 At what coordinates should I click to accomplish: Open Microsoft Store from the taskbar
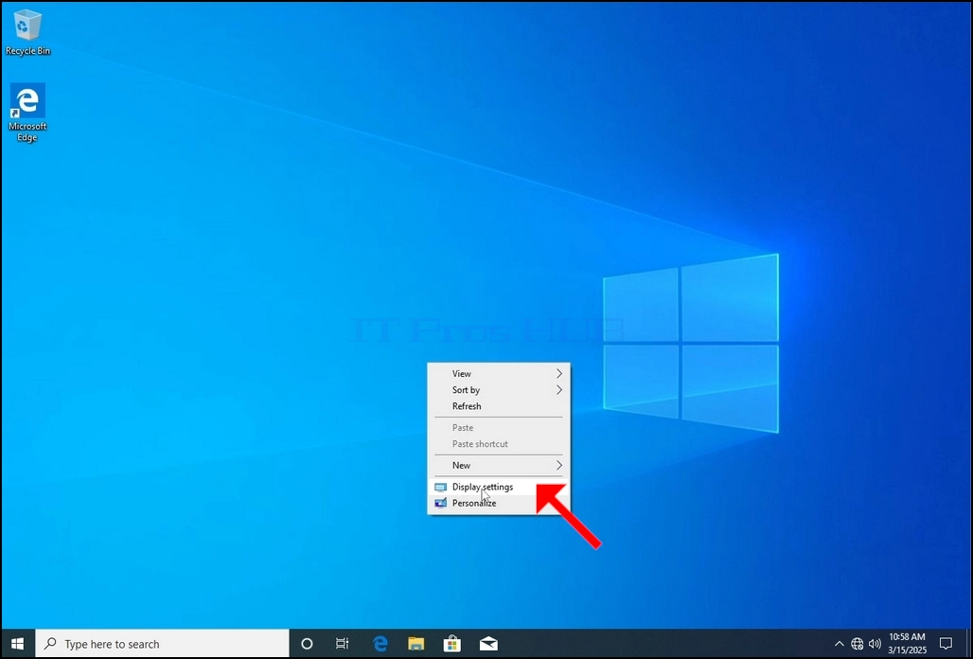pos(451,644)
